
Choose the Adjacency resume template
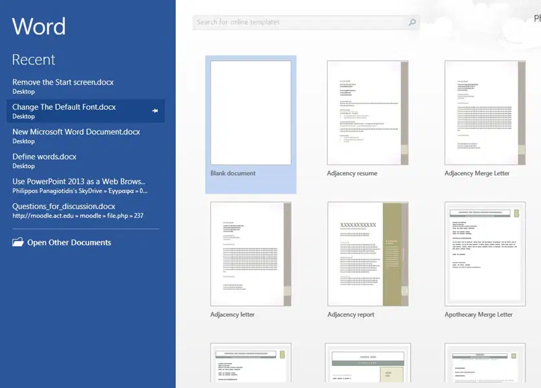click(368, 113)
